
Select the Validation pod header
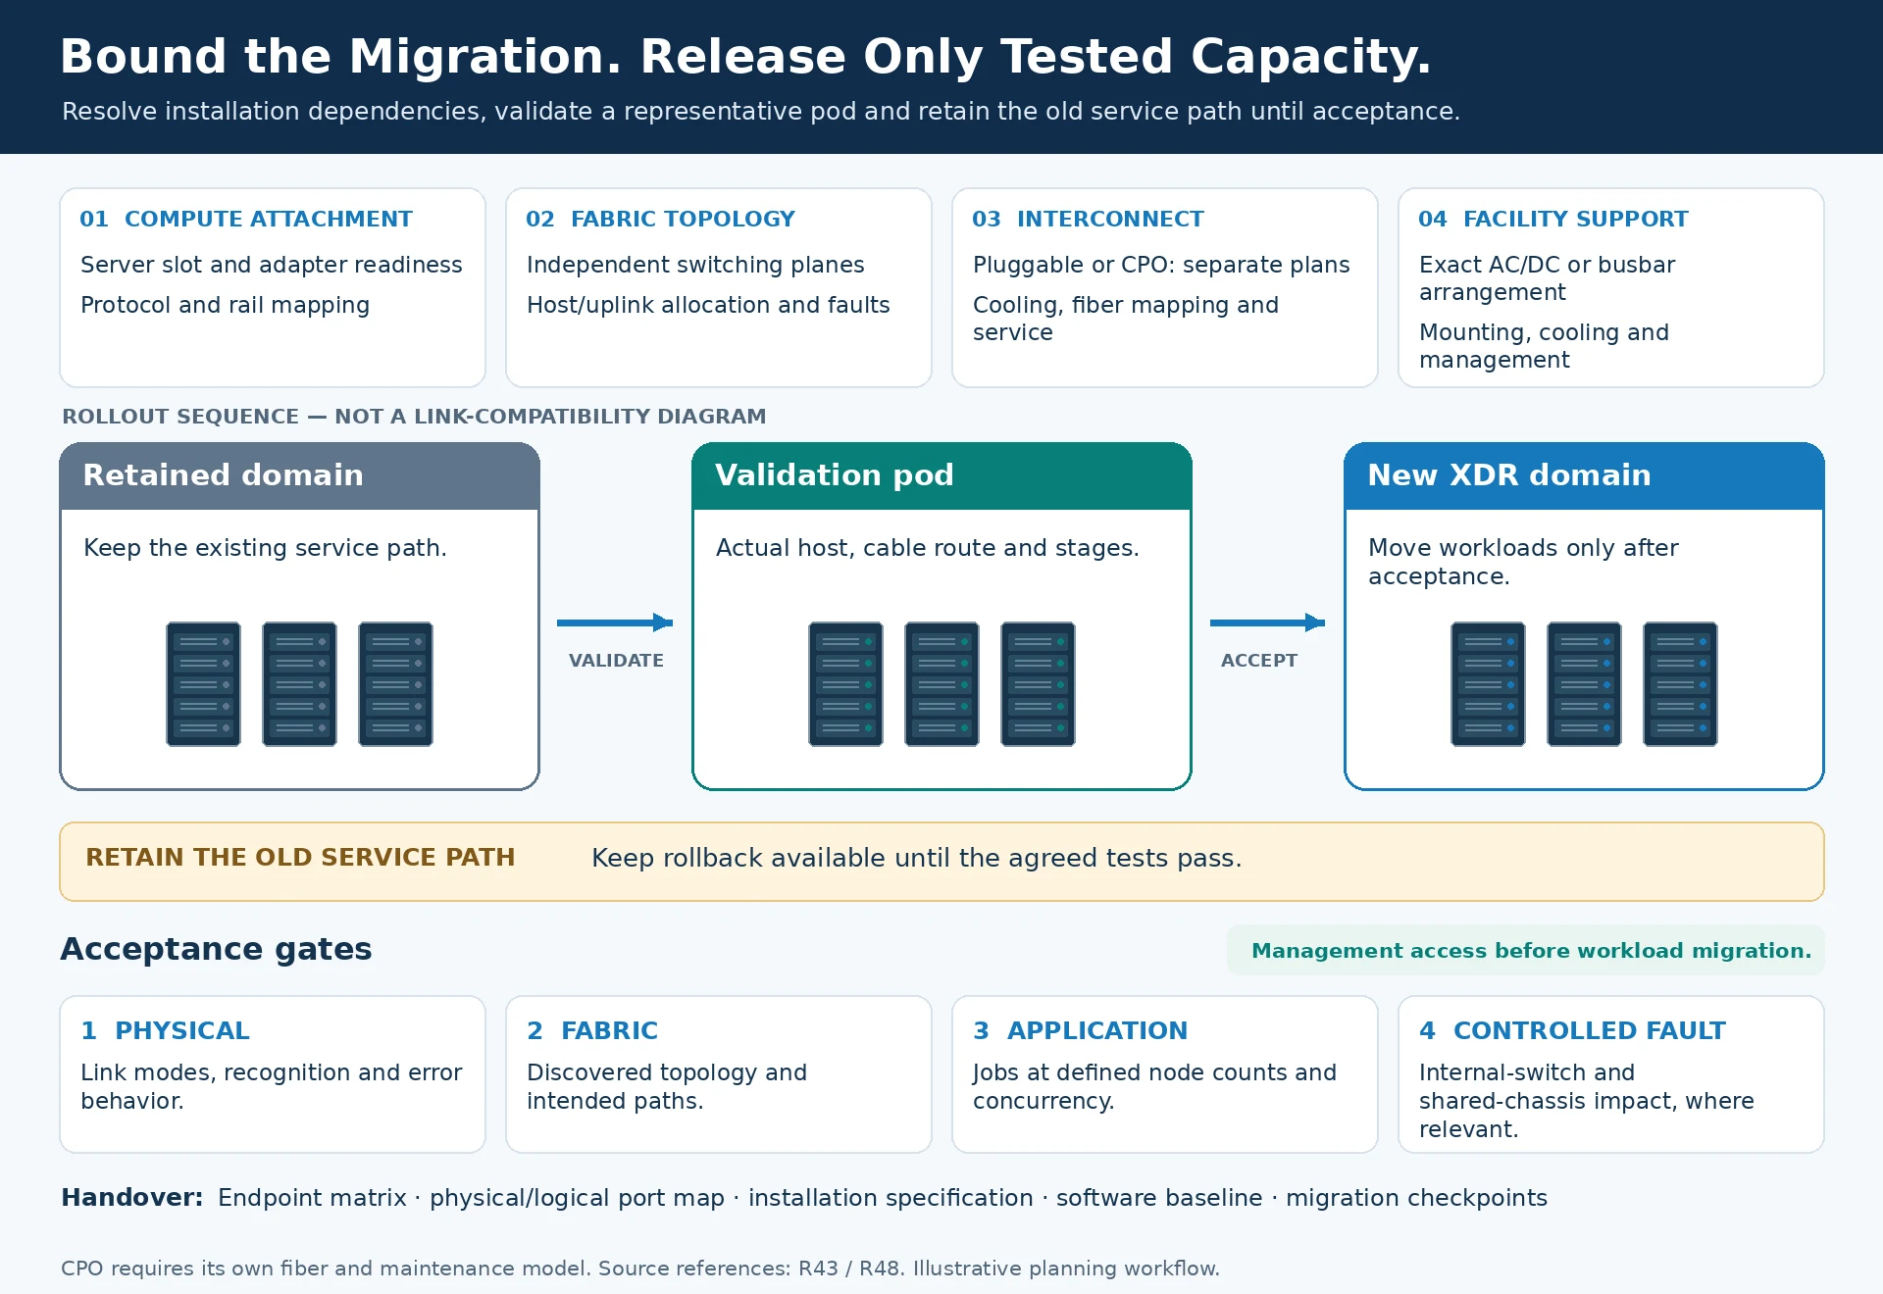tap(941, 476)
